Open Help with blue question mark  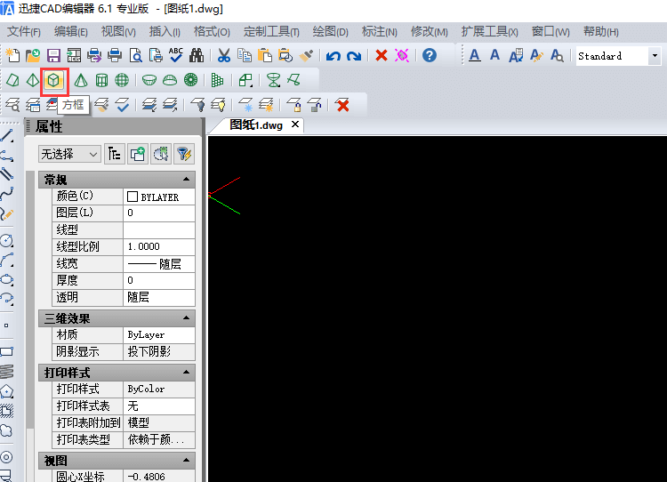click(430, 56)
